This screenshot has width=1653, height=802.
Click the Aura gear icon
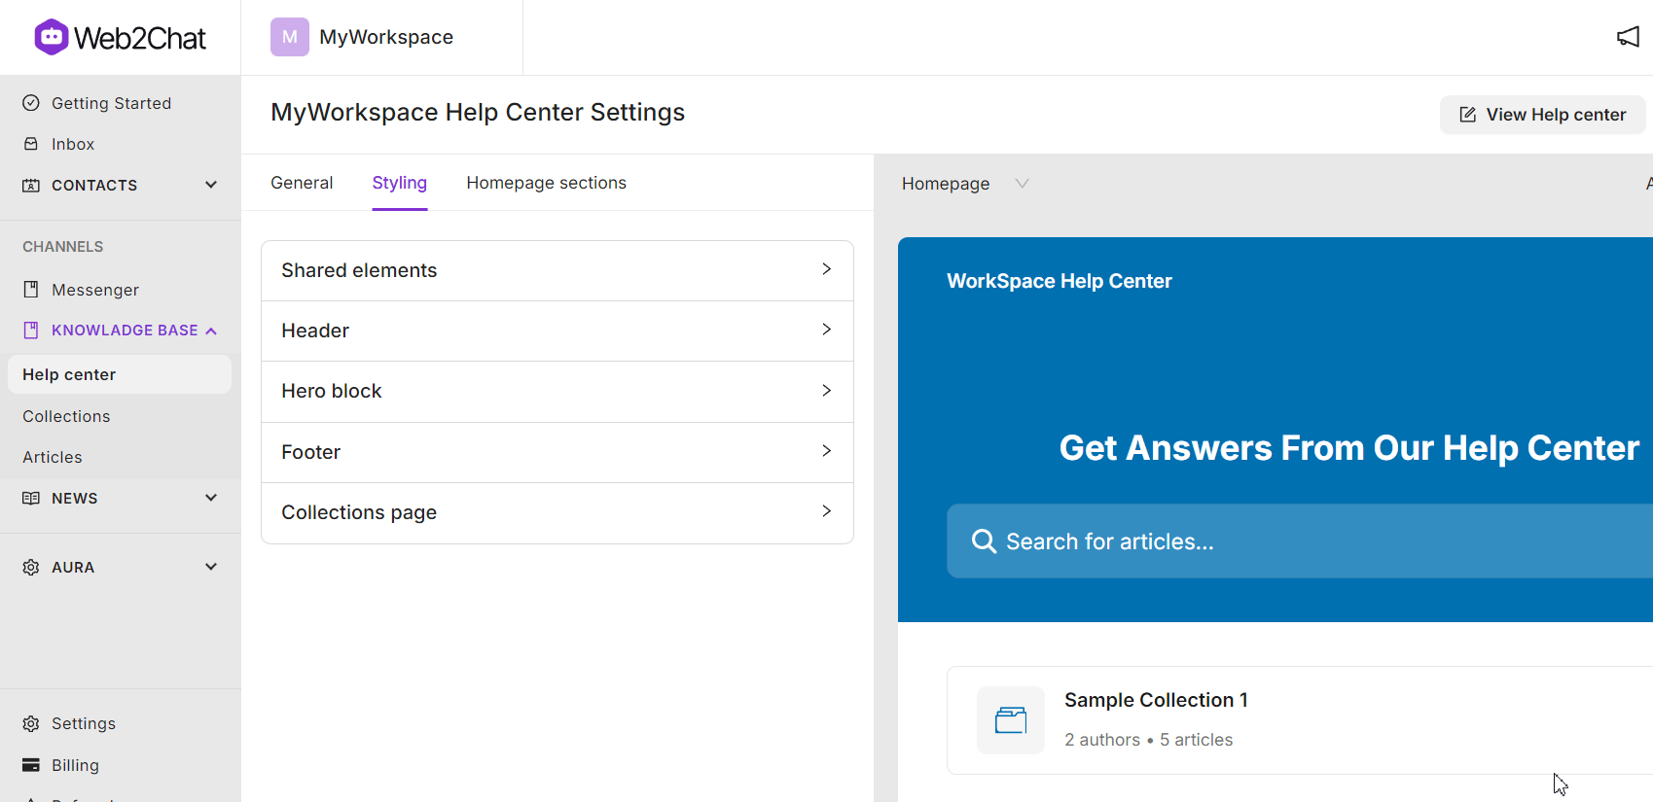tap(31, 567)
